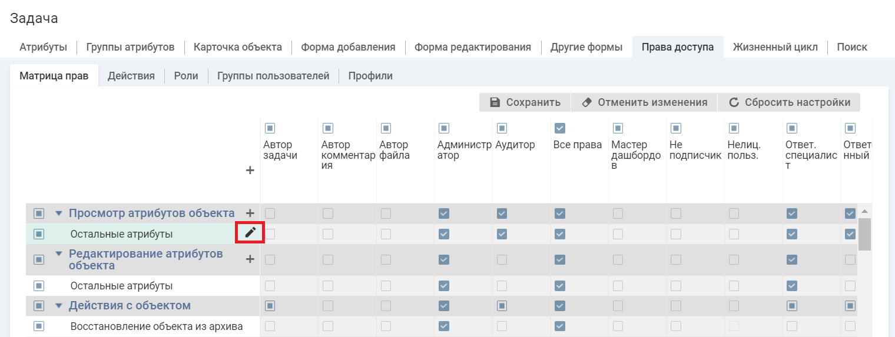Toggle row checkbox for Восстановление объекта из архива
Screen dimensions: 895x337
tap(39, 326)
